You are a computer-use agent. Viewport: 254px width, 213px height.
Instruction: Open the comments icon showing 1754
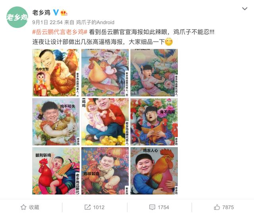point(152,207)
